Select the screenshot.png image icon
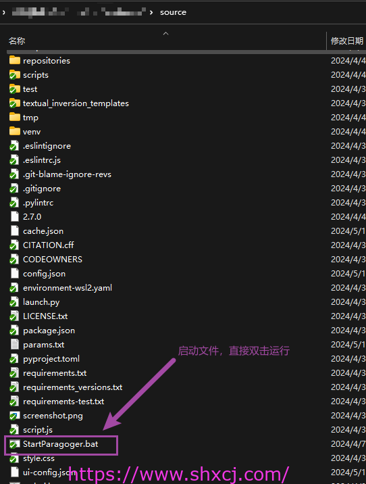 [x=14, y=416]
